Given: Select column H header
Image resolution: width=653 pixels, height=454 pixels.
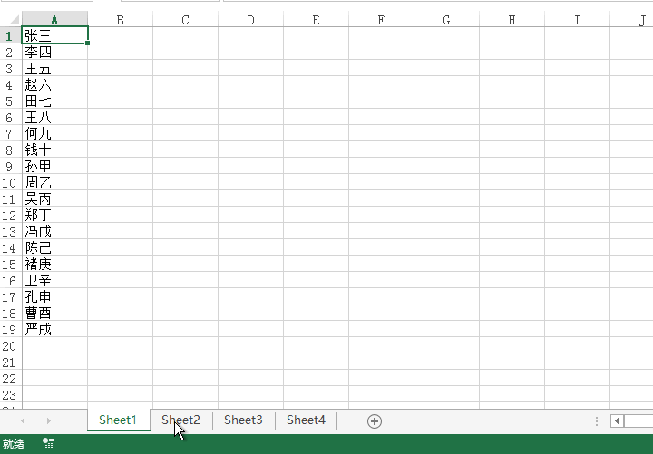Looking at the screenshot, I should coord(512,20).
